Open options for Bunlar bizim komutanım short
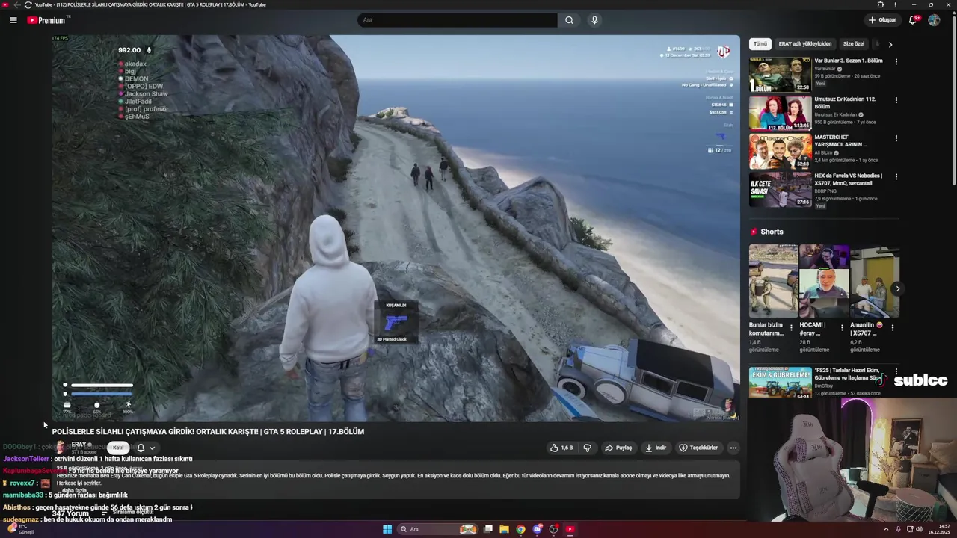 [x=791, y=327]
